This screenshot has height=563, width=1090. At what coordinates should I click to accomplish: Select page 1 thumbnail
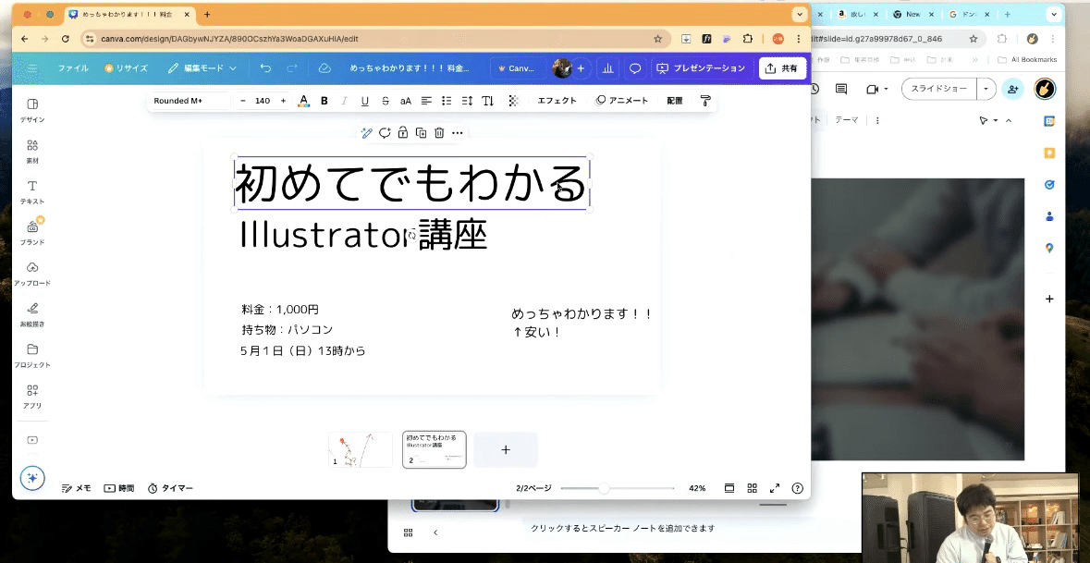pyautogui.click(x=360, y=449)
